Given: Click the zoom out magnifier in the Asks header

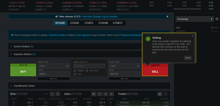Looking at the screenshot, I should (105, 94).
